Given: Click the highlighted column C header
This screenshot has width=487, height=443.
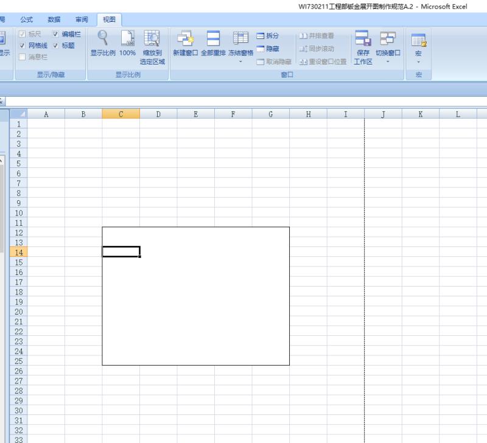Looking at the screenshot, I should (x=121, y=114).
